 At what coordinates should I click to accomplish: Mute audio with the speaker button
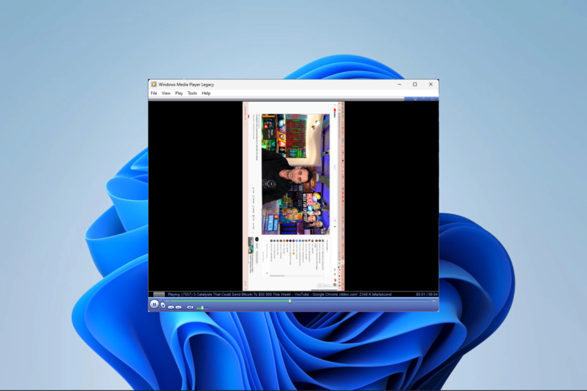click(190, 308)
